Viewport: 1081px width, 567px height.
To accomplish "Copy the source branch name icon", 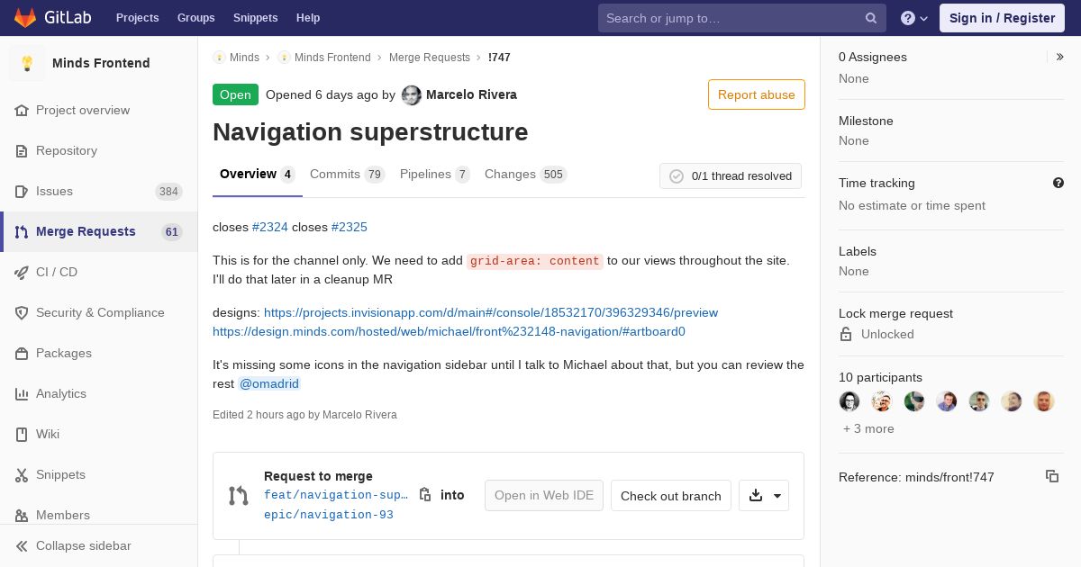I will click(425, 494).
